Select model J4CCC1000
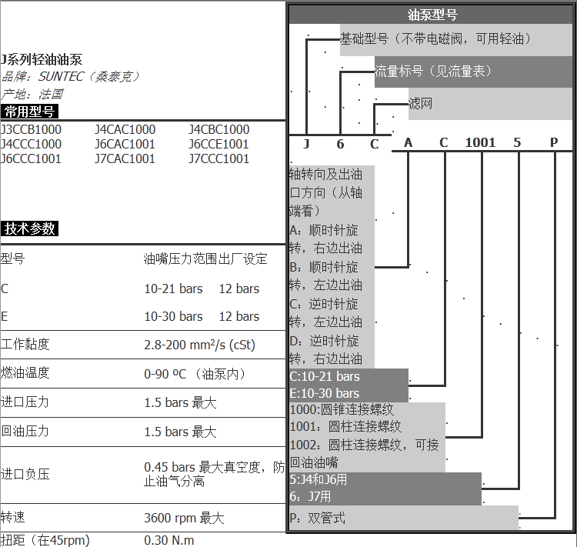The height and width of the screenshot is (547, 577). (x=31, y=144)
